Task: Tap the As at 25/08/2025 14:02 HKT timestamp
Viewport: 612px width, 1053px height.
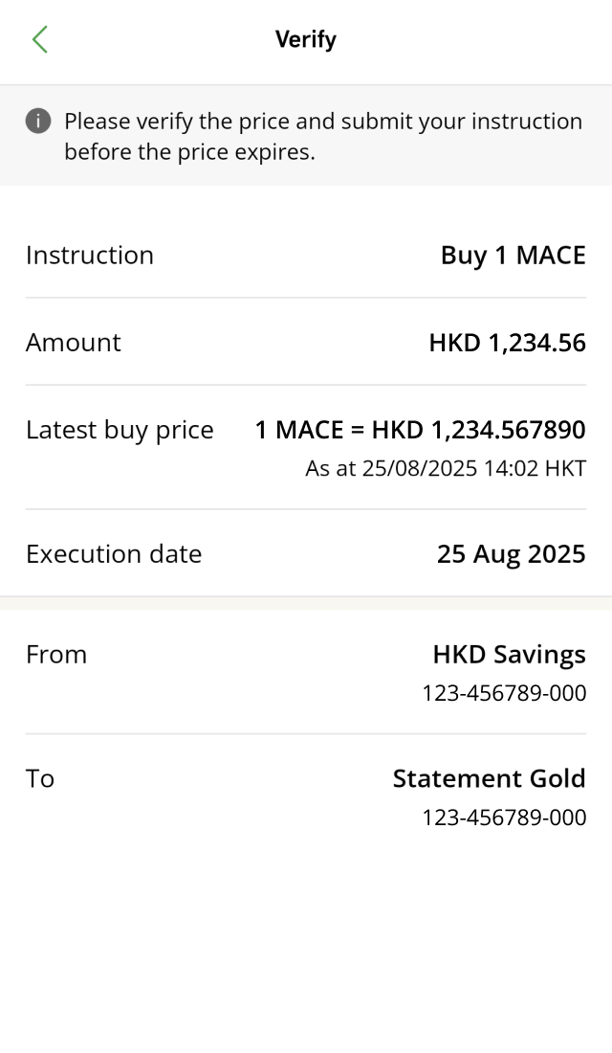Action: click(x=445, y=469)
